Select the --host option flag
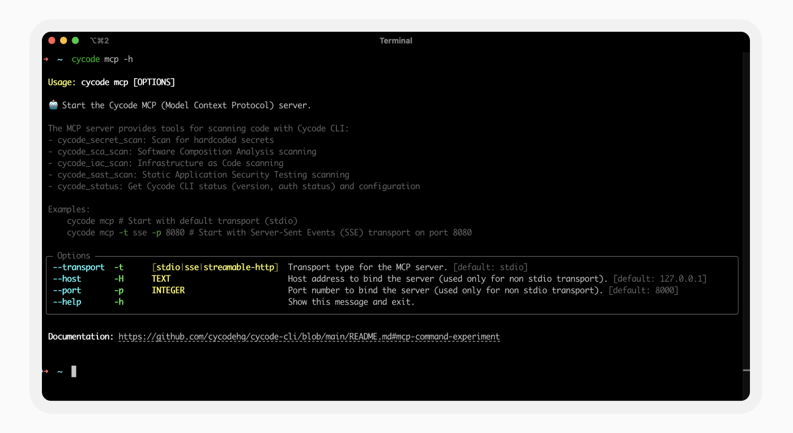Viewport: 793px width, 433px height. (x=67, y=279)
